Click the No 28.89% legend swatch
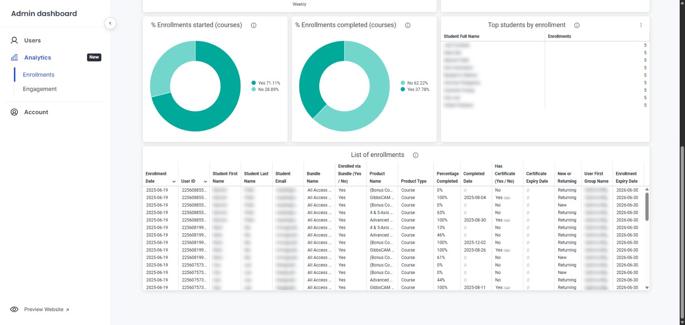The height and width of the screenshot is (325, 685). point(254,89)
